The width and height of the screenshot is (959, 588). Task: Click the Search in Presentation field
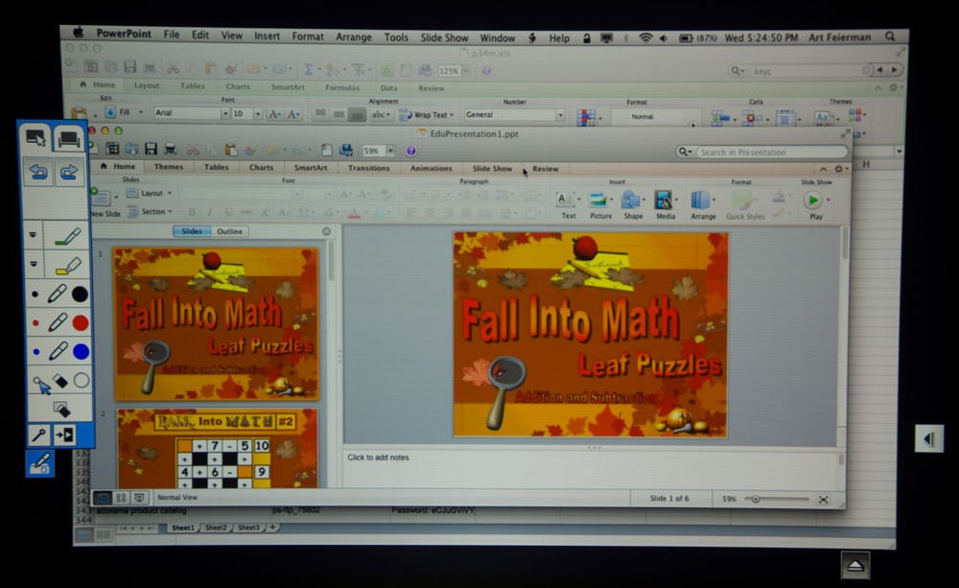(771, 152)
